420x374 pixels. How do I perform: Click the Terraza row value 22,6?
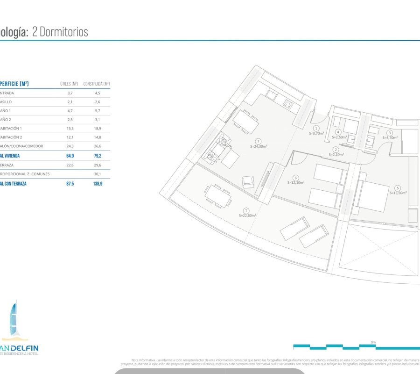70,165
